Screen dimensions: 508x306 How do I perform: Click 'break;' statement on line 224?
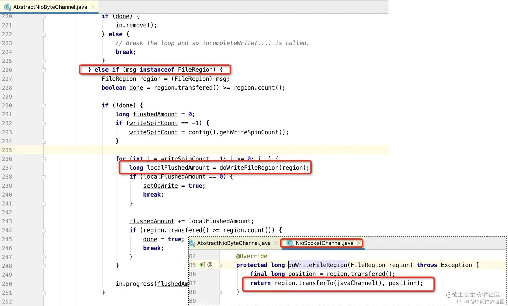tap(126, 52)
